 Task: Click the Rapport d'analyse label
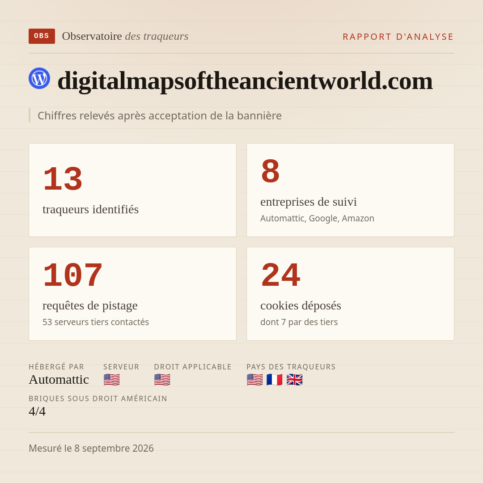(x=398, y=37)
